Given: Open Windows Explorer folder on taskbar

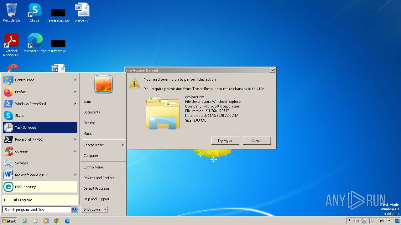Looking at the screenshot, I should click(35, 221).
